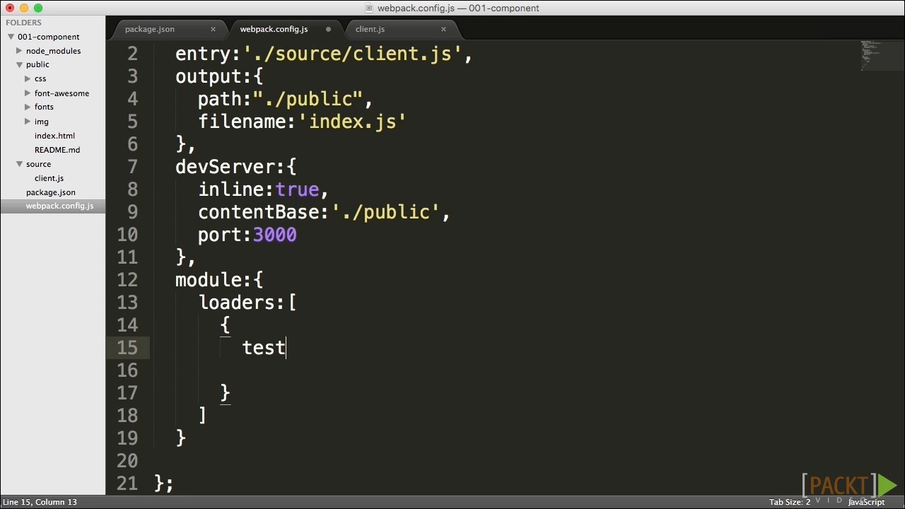
Task: Select the node_modules folder label
Action: 53,51
